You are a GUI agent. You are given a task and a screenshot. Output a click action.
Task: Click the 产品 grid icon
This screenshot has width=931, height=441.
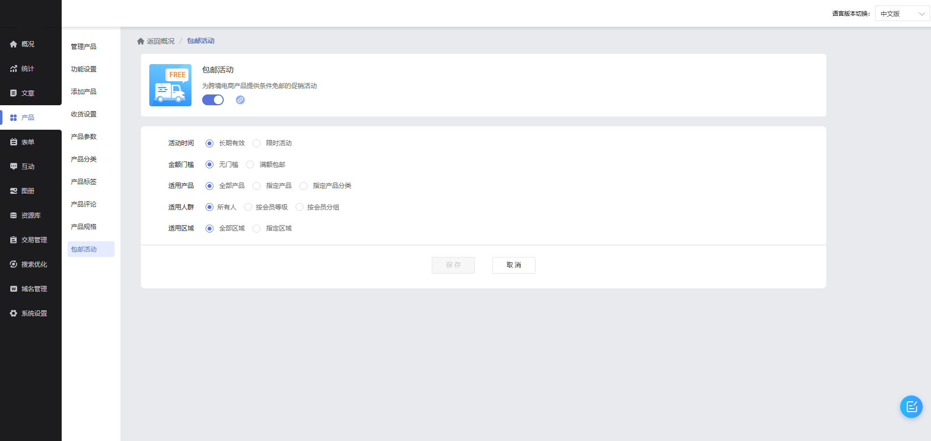click(14, 117)
